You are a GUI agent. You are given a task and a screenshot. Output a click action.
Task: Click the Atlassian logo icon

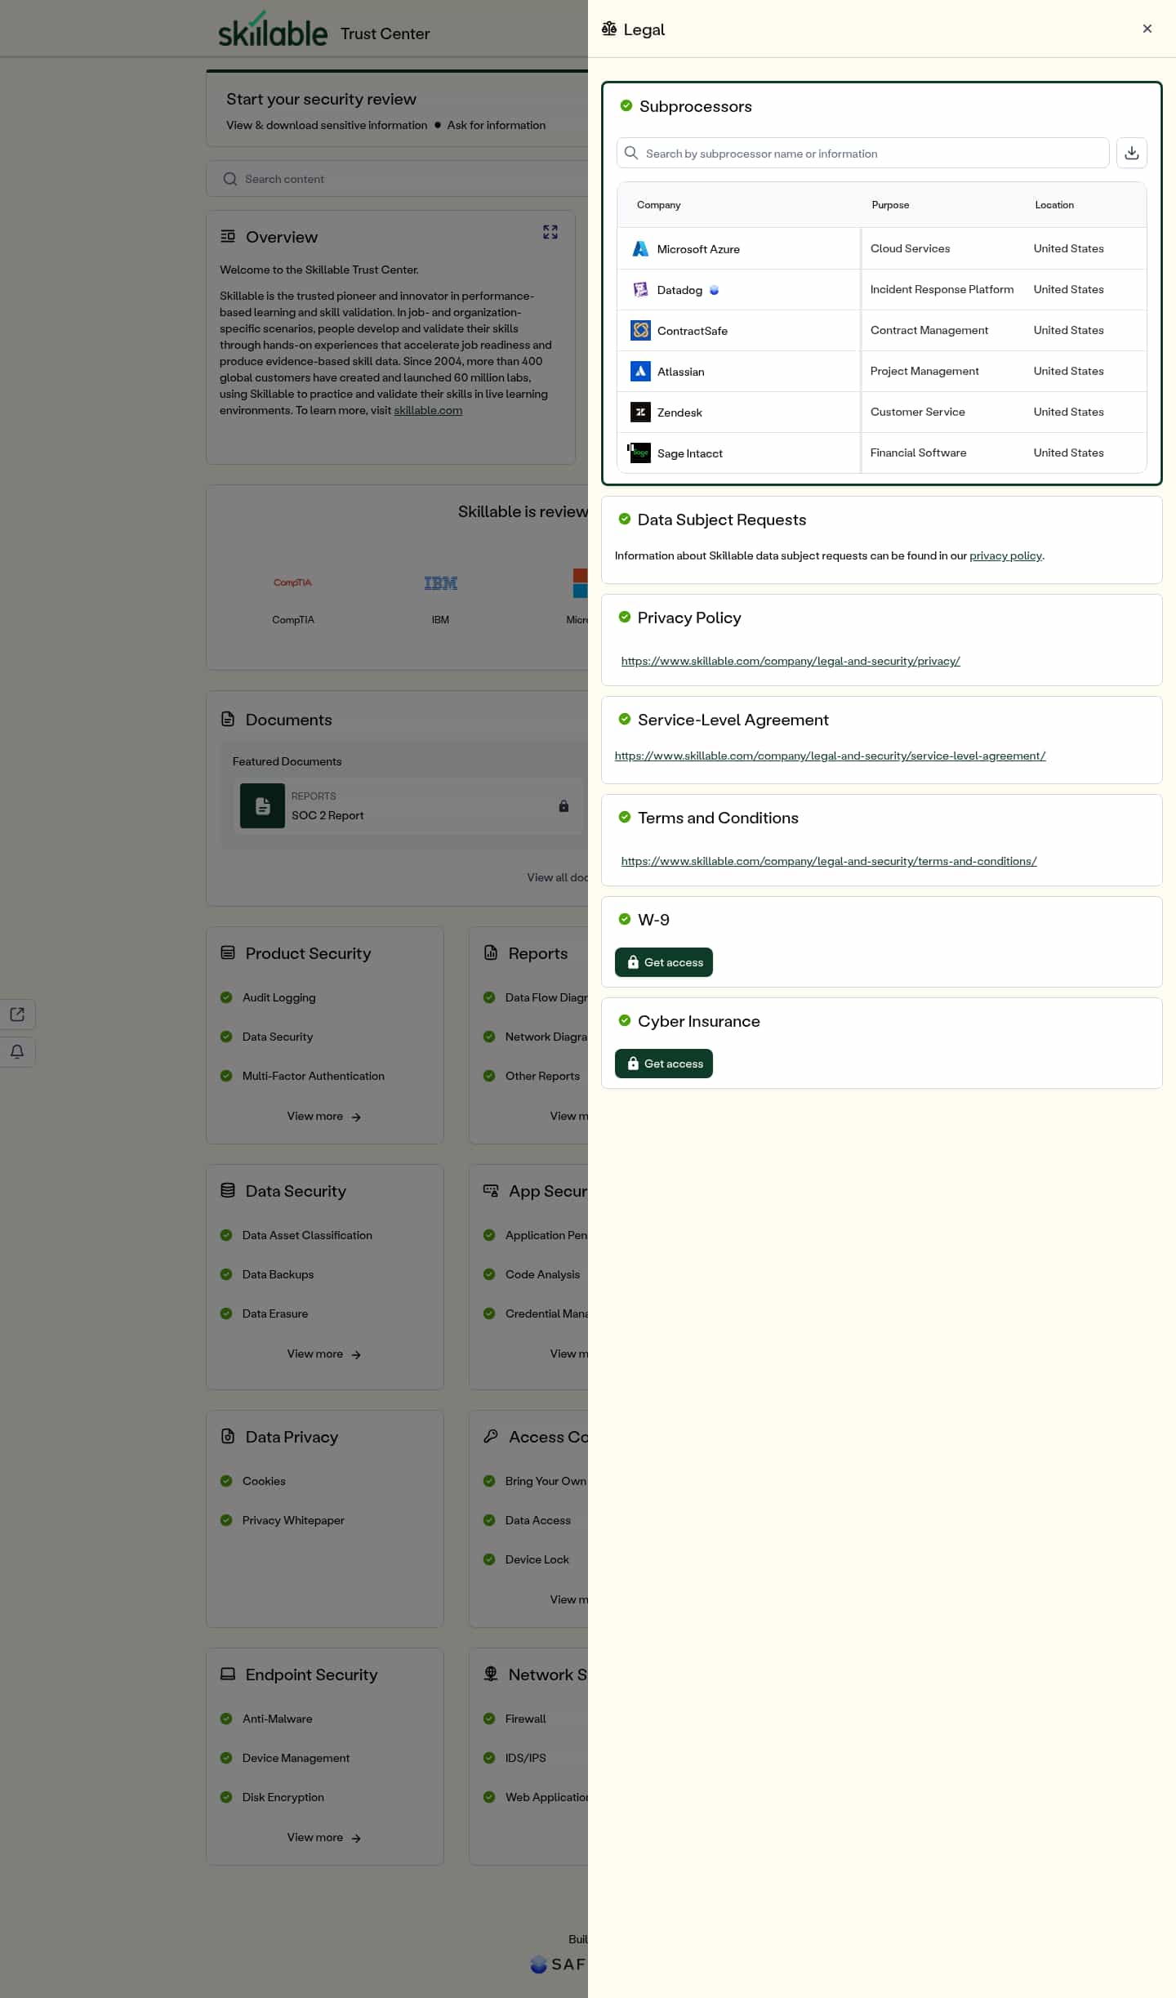640,372
